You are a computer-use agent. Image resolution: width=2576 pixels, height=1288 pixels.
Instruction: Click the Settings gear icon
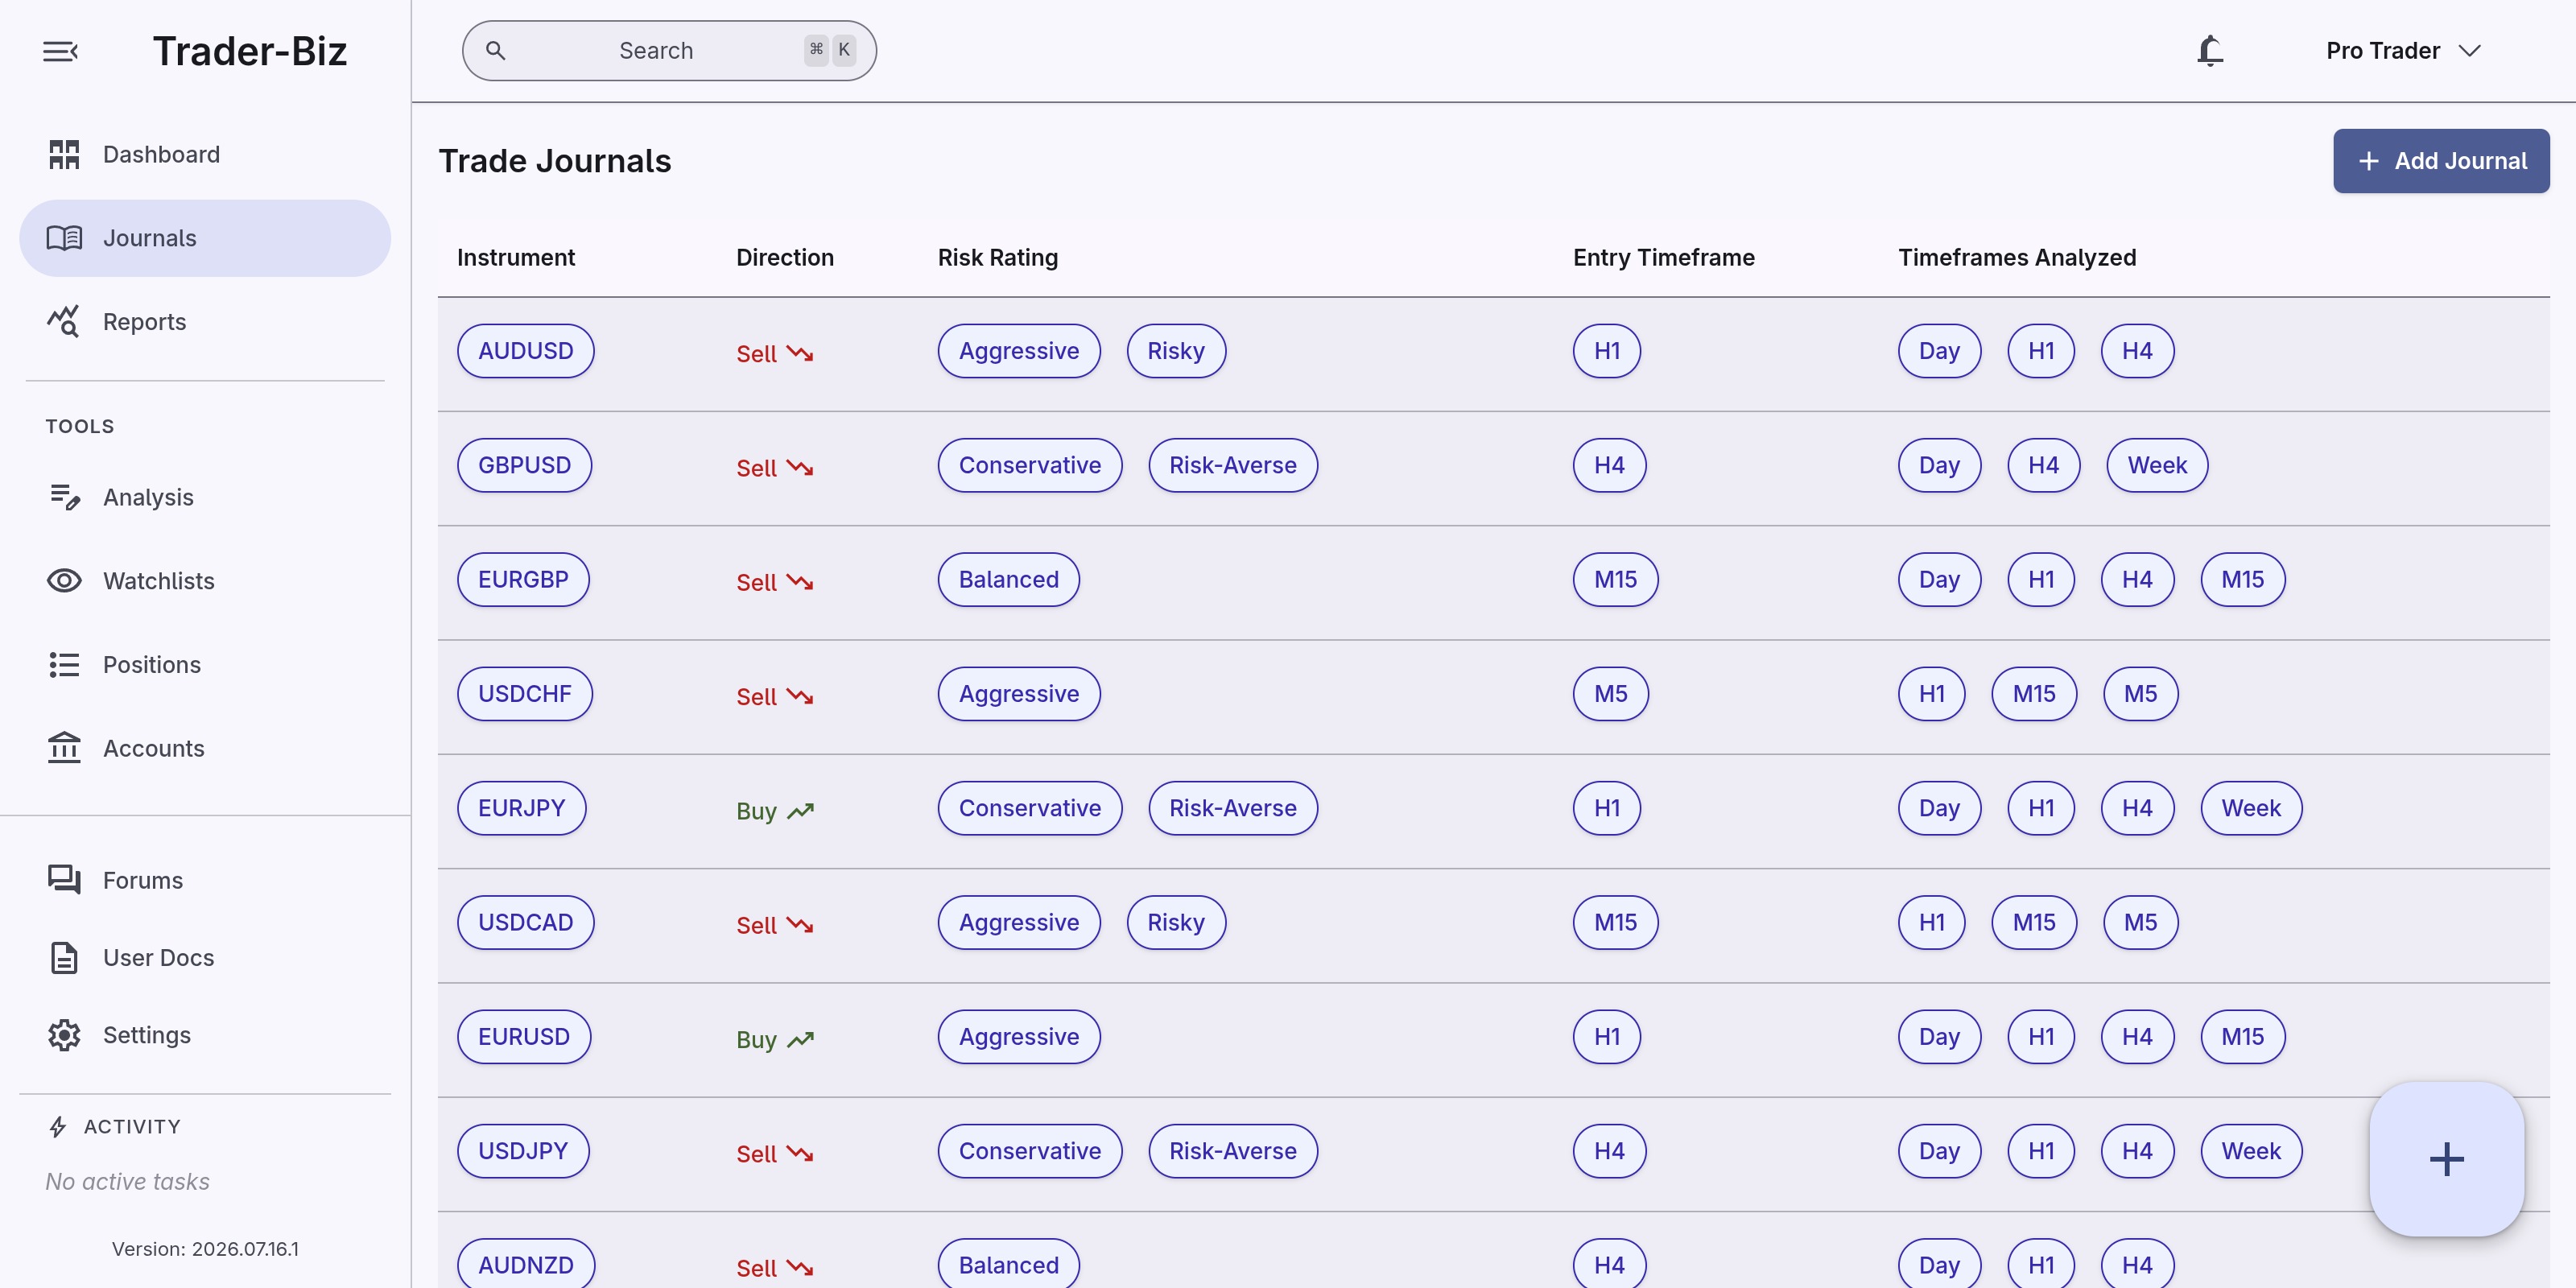(64, 1035)
